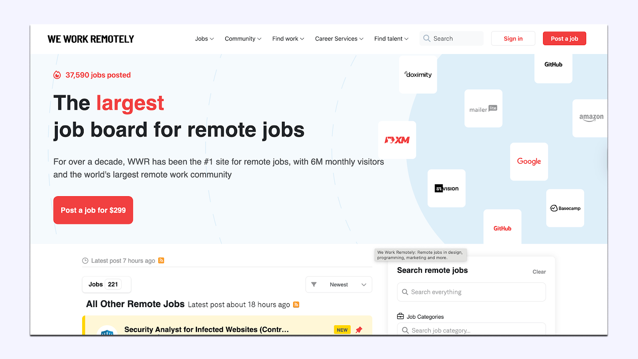Click the Search everything field
638x359 pixels.
(471, 292)
